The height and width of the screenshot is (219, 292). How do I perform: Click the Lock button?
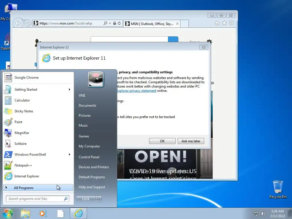86,199
